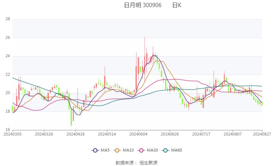Toggle the MA10 legend series

123,150
